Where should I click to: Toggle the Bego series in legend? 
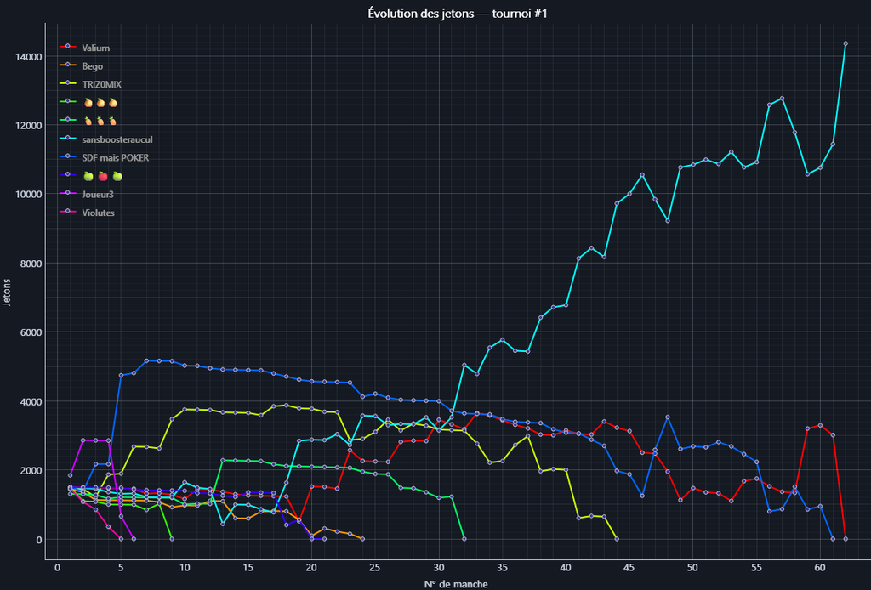(x=92, y=65)
